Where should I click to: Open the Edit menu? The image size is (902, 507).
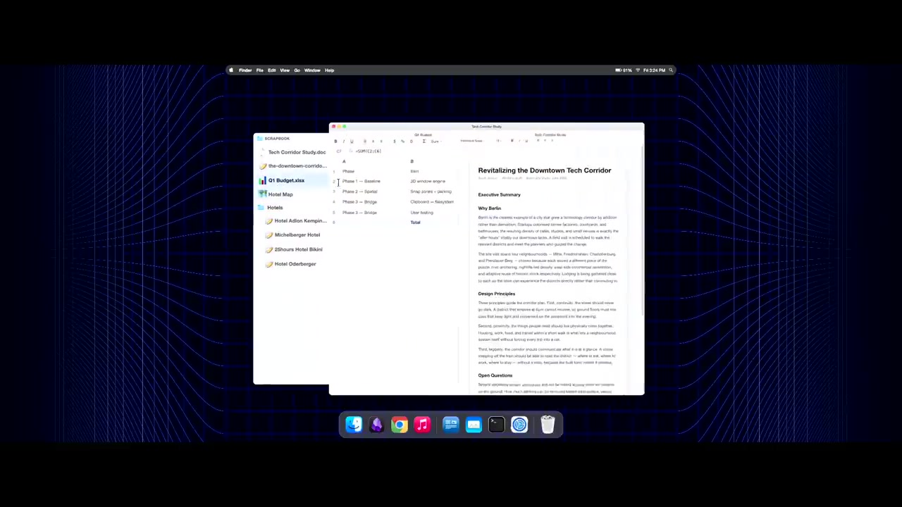click(x=272, y=70)
